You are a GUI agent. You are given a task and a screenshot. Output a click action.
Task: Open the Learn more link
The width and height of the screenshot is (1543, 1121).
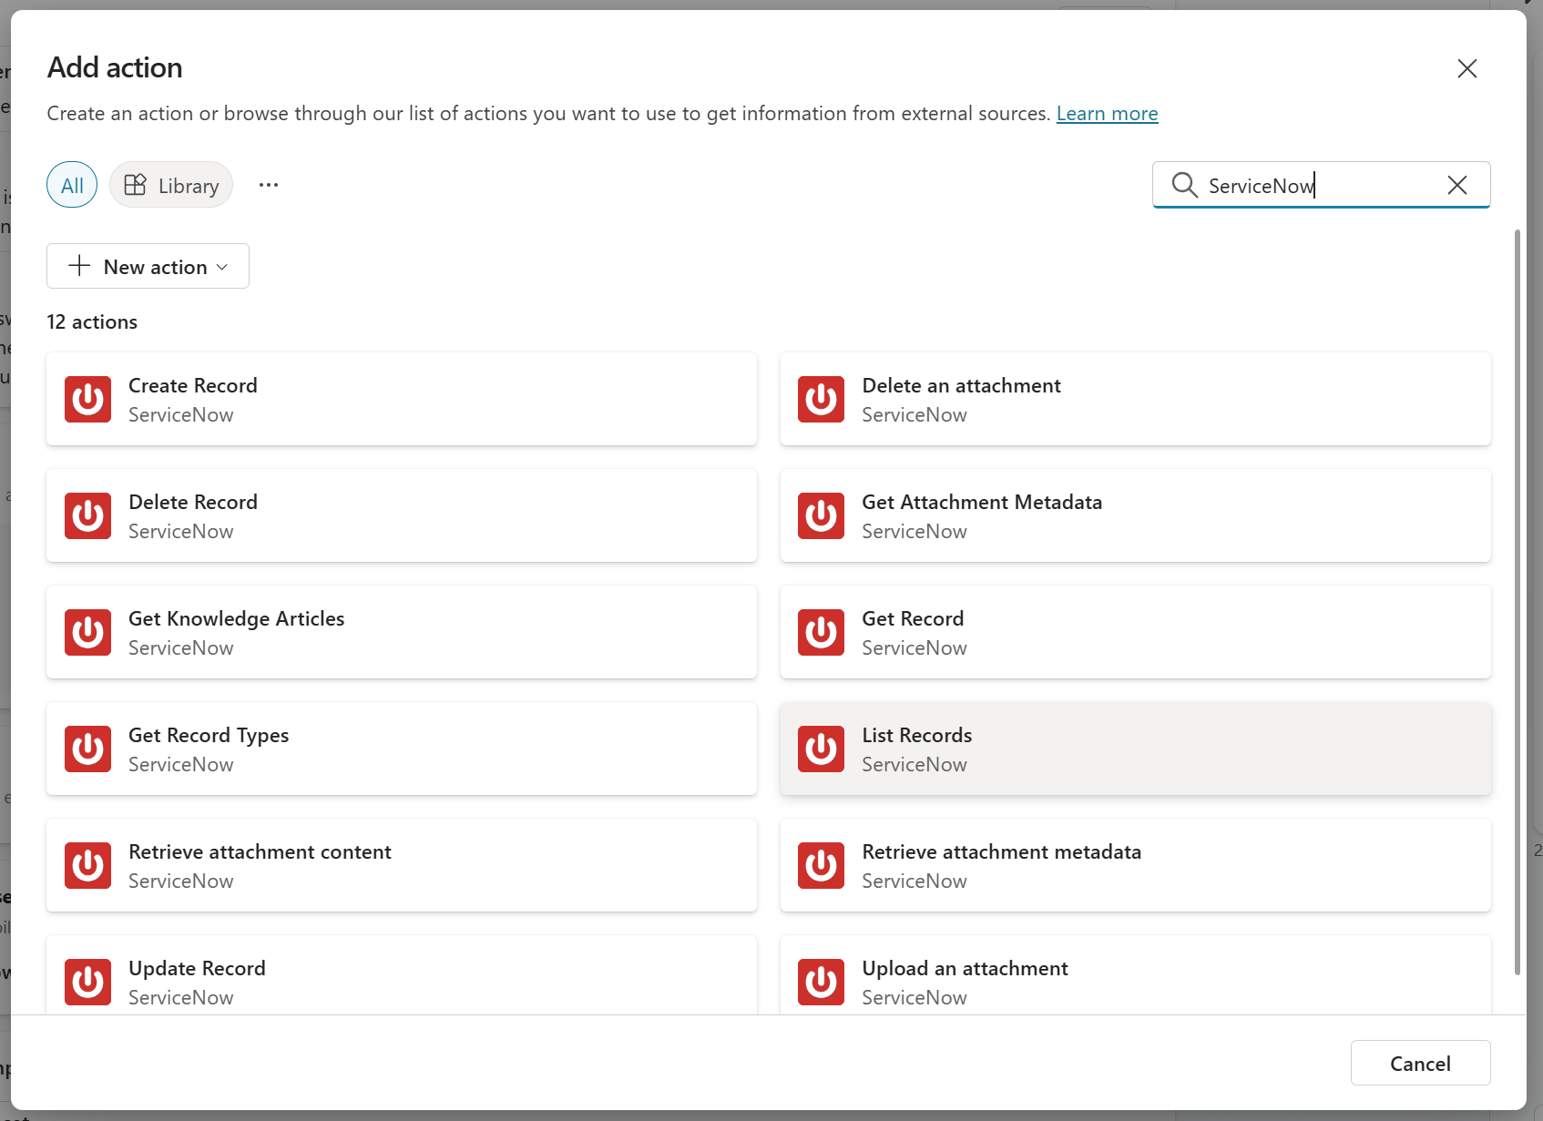(1107, 114)
